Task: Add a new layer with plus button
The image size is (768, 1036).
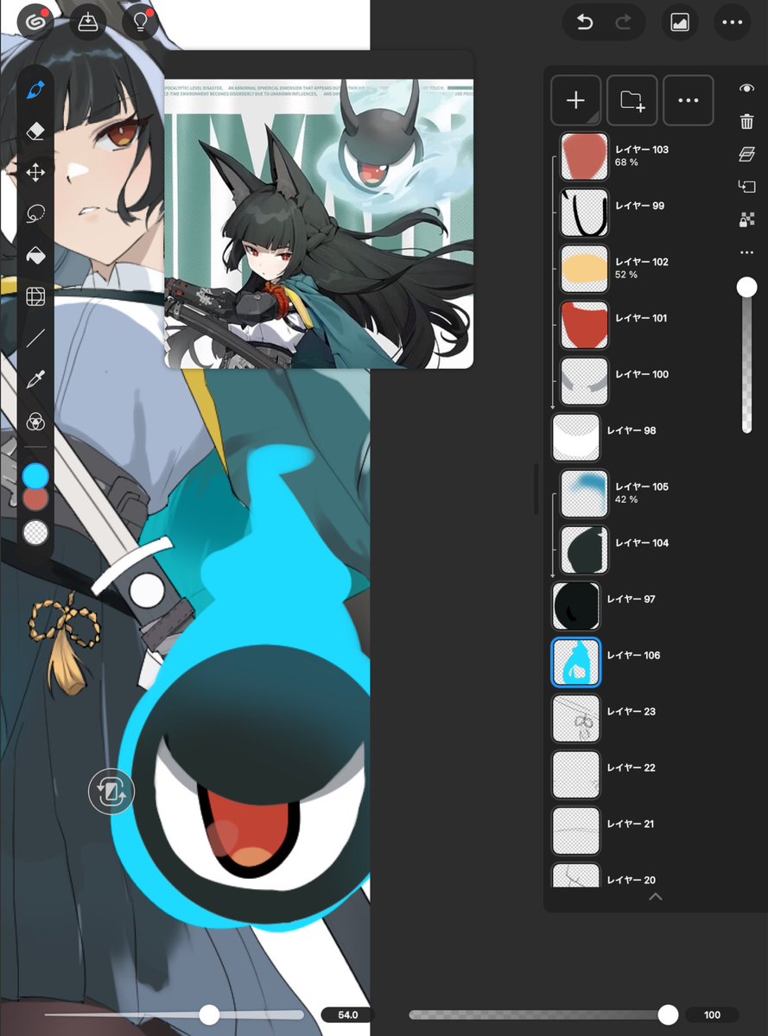Action: pos(576,100)
